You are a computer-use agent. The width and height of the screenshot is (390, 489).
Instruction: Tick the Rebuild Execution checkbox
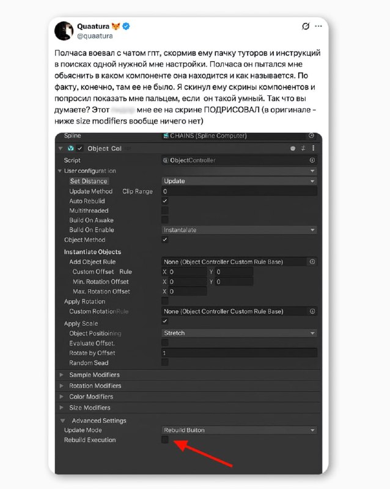(165, 440)
